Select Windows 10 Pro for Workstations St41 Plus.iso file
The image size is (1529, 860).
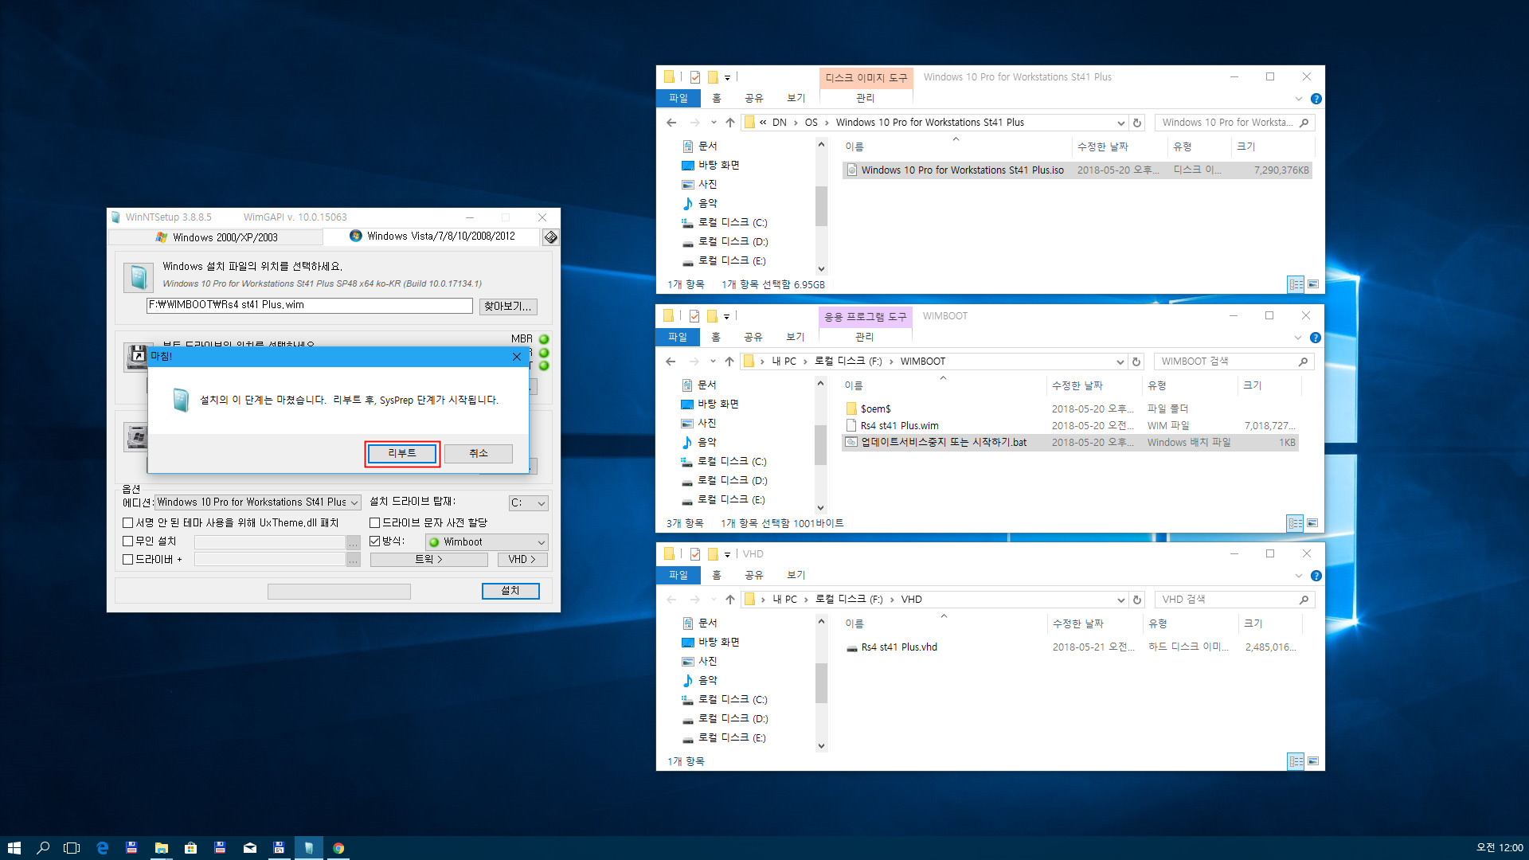point(1077,170)
